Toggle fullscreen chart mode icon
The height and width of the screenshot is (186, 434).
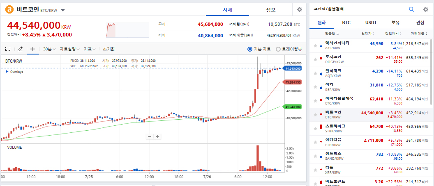(7, 49)
